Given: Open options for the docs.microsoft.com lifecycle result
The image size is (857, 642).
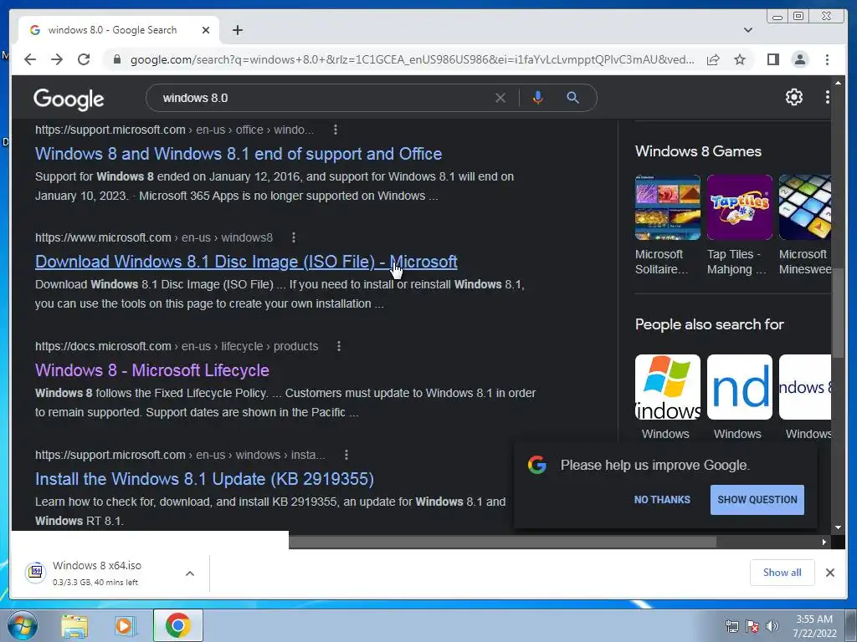Looking at the screenshot, I should (x=339, y=346).
